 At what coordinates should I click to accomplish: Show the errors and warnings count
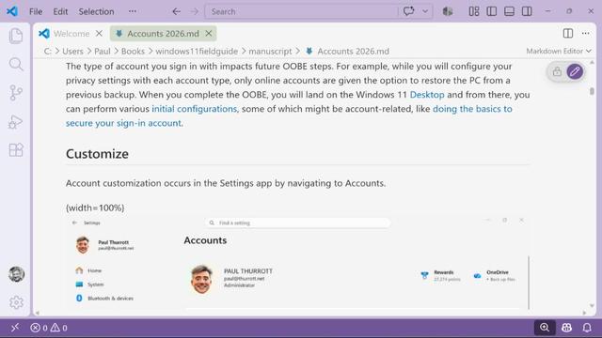point(49,328)
